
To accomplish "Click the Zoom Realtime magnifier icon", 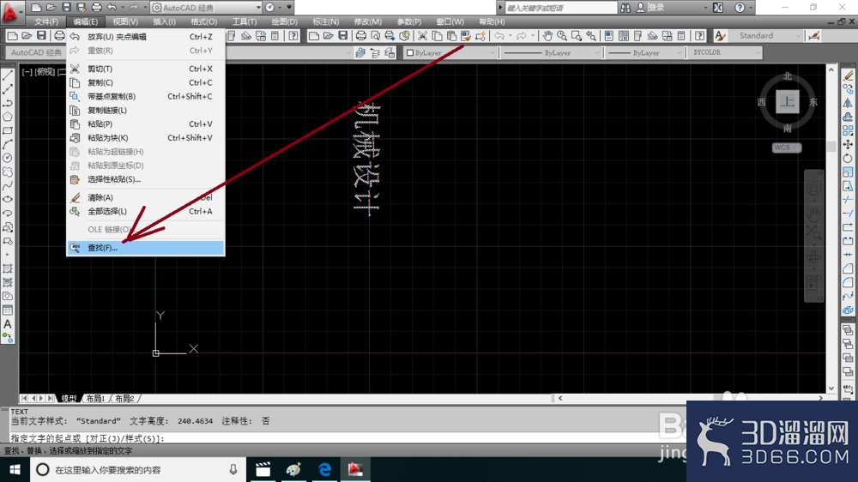I will [562, 36].
